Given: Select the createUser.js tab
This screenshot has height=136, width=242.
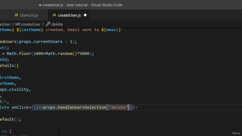Looking at the screenshot, I should tap(69, 15).
